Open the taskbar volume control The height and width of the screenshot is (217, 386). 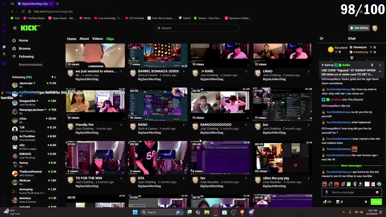click(x=362, y=212)
